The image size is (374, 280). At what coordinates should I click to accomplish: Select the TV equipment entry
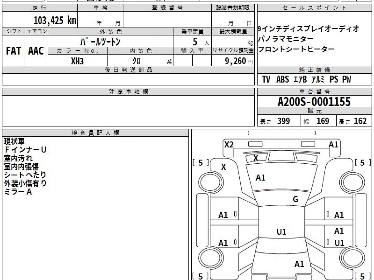[266, 80]
